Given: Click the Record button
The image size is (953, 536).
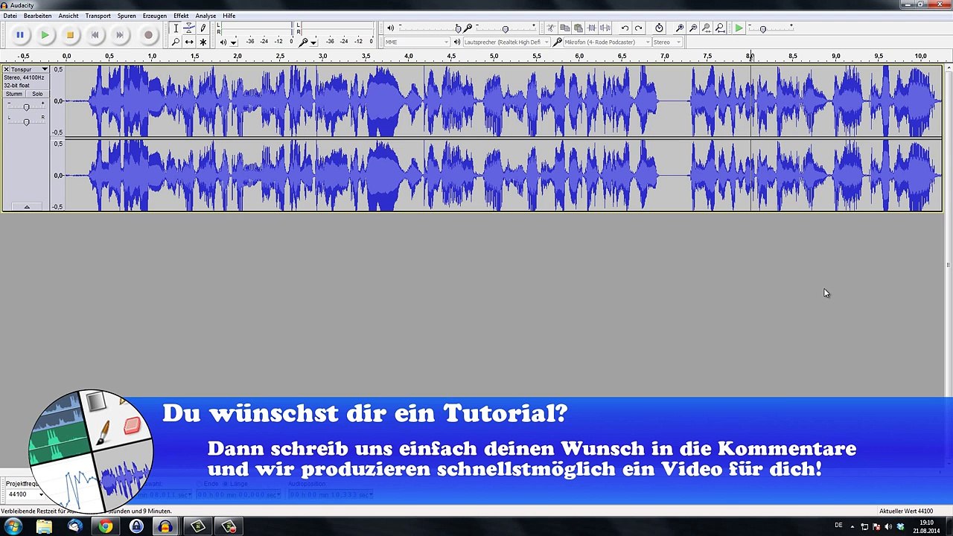Looking at the screenshot, I should pos(148,35).
